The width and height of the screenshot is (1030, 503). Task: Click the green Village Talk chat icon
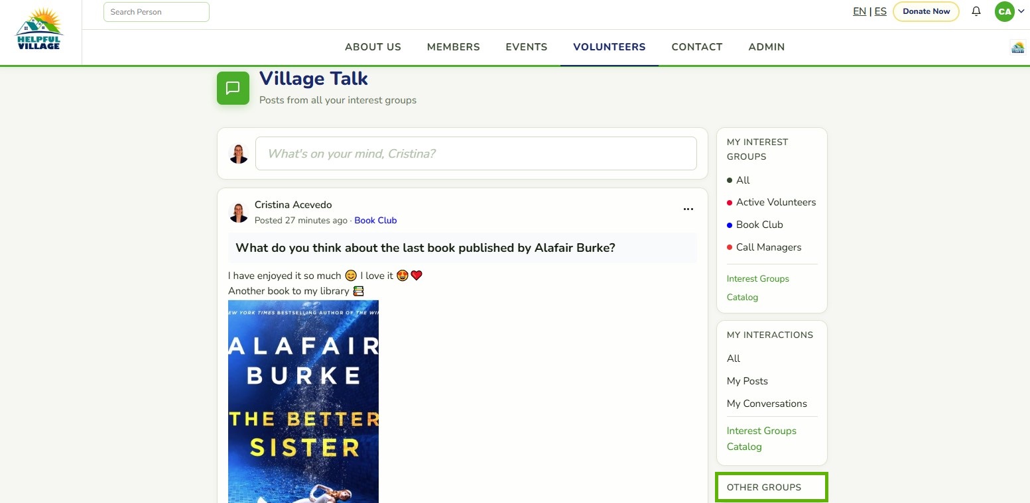[233, 88]
